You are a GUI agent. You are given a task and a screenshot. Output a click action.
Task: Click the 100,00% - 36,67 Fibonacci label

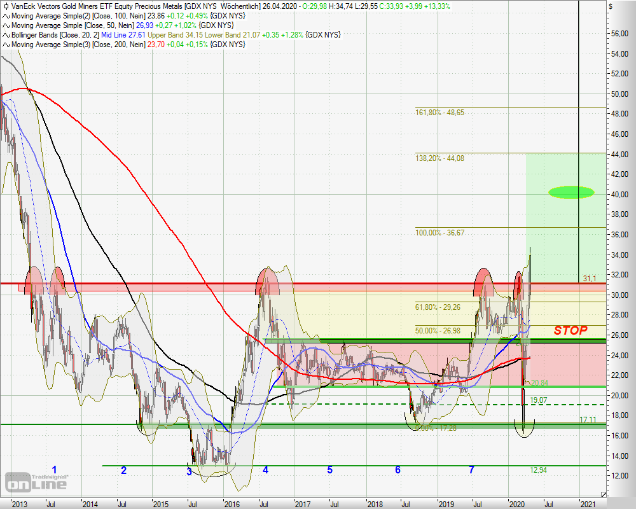click(x=439, y=233)
